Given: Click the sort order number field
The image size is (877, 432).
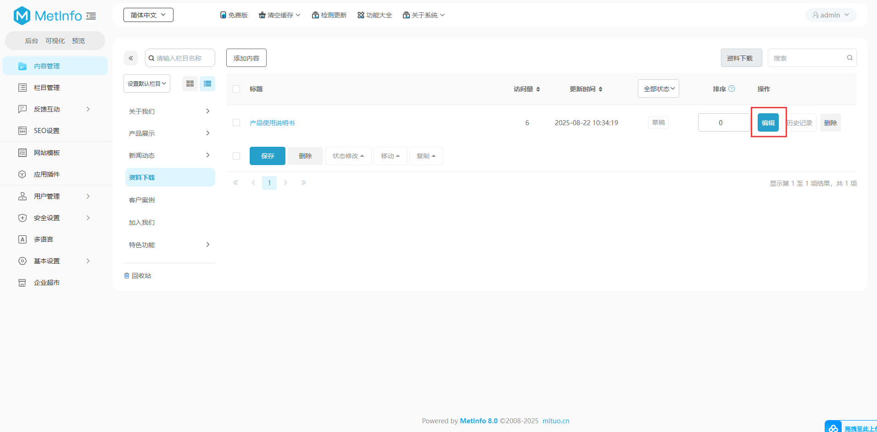Looking at the screenshot, I should (723, 122).
